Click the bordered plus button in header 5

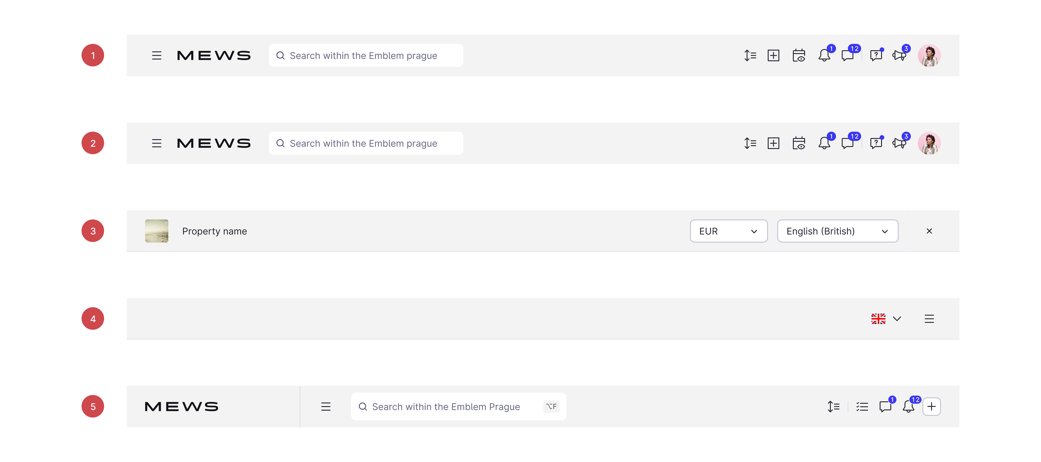click(931, 406)
